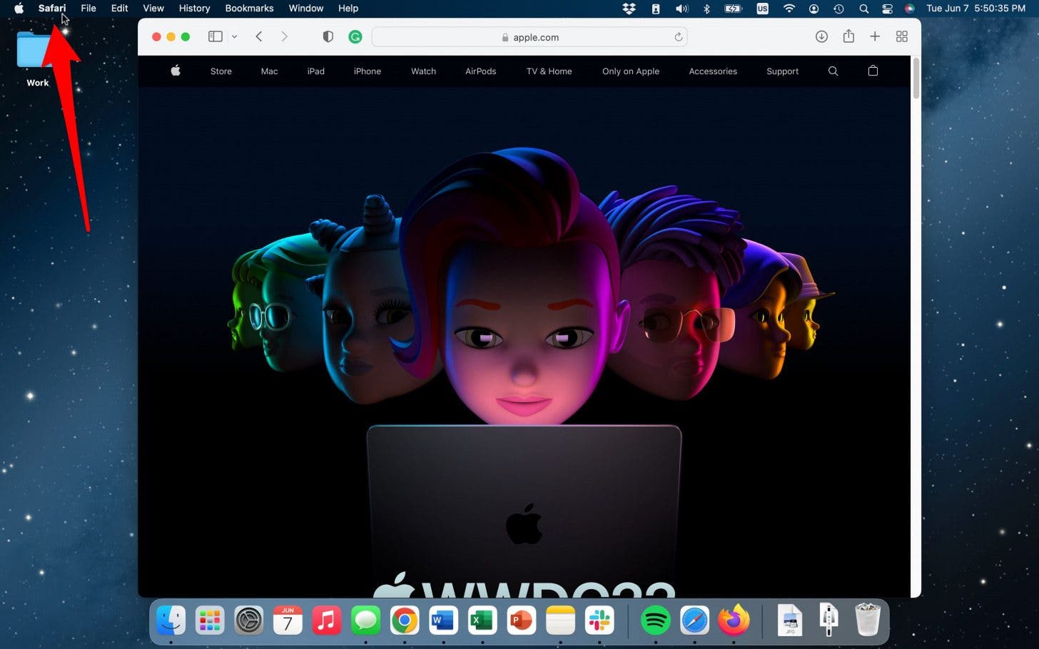The width and height of the screenshot is (1039, 649).
Task: Click the apple.com address bar
Action: [529, 37]
